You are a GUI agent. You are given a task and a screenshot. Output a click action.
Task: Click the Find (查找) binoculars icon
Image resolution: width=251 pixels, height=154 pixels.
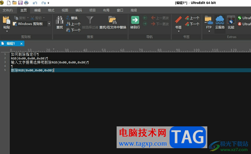[x=60, y=20]
